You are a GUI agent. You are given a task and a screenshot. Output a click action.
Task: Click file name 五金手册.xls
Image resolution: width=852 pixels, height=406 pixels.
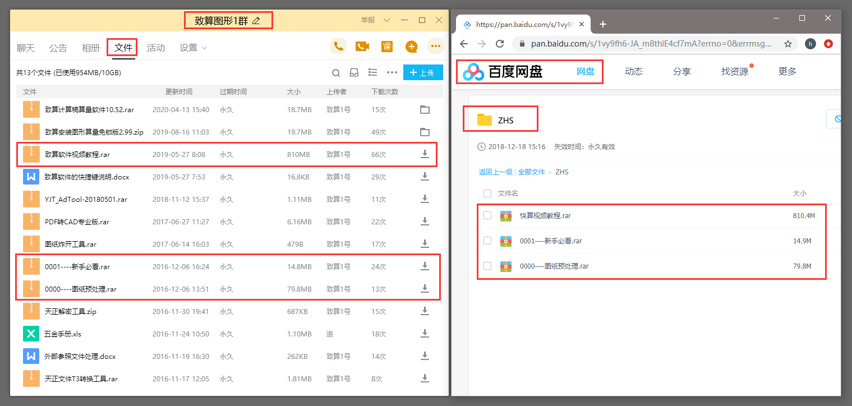click(x=63, y=334)
